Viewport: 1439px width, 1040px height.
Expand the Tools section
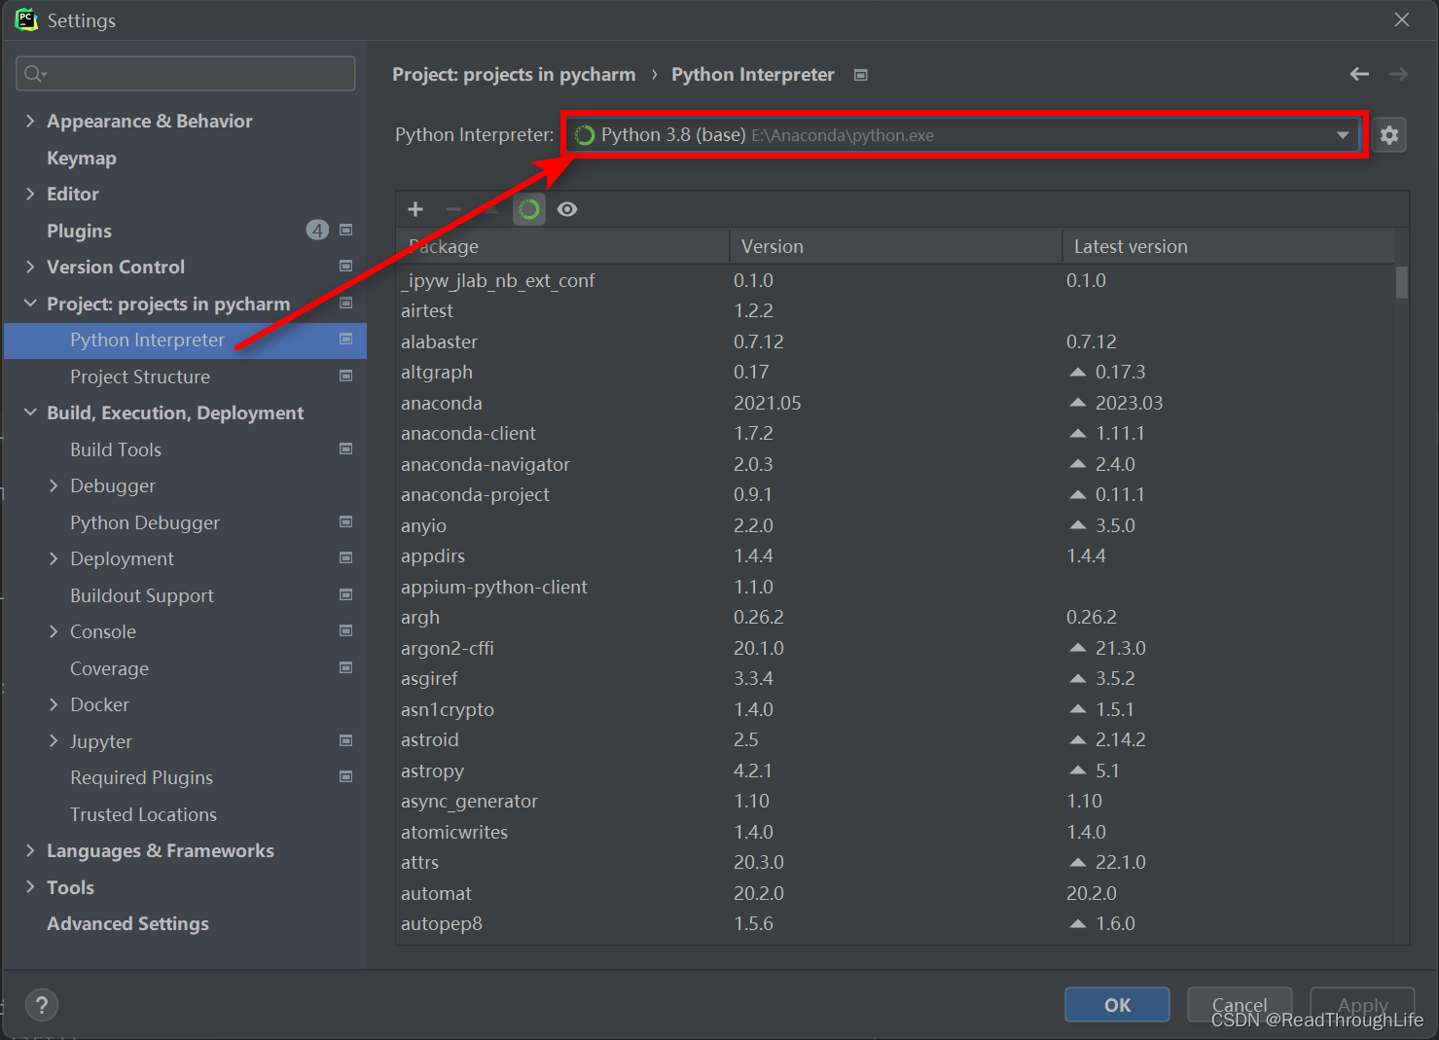tap(30, 887)
